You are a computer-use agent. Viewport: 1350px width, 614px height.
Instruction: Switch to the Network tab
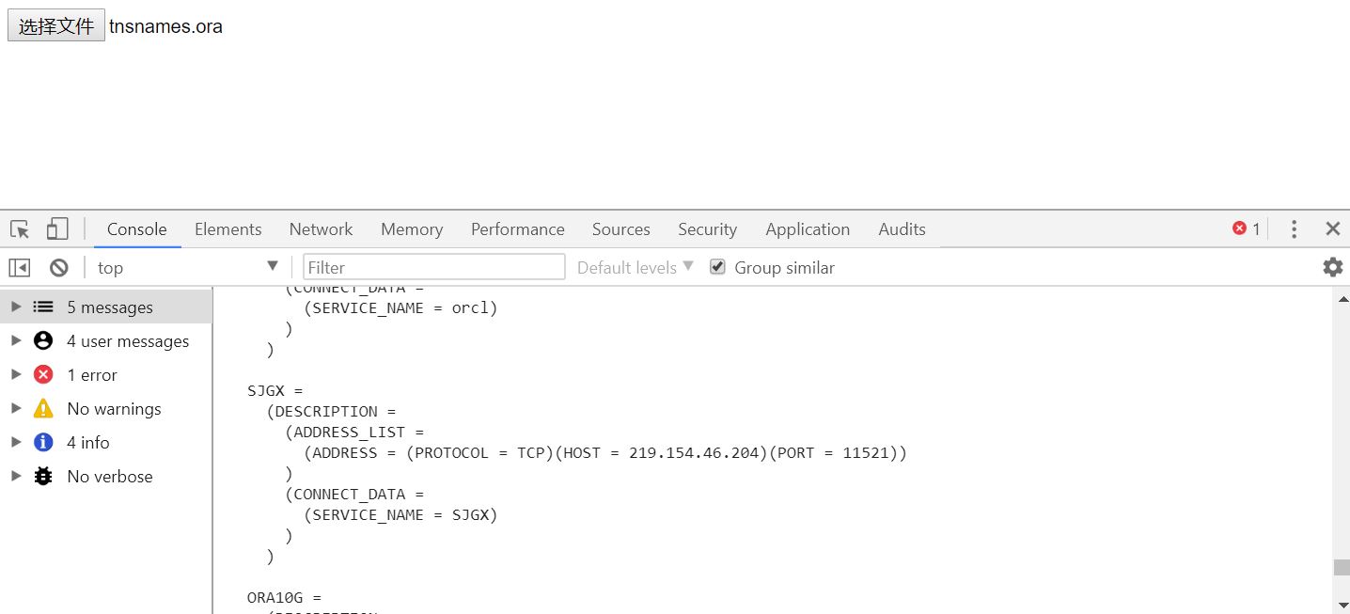tap(321, 229)
